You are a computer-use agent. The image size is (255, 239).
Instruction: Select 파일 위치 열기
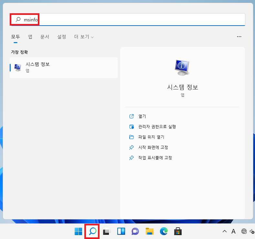(x=151, y=137)
